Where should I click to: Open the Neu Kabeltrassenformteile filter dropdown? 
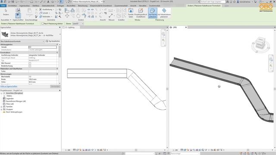click(x=22, y=41)
